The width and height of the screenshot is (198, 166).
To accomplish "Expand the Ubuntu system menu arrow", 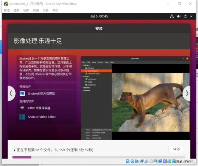I will 191,17.
